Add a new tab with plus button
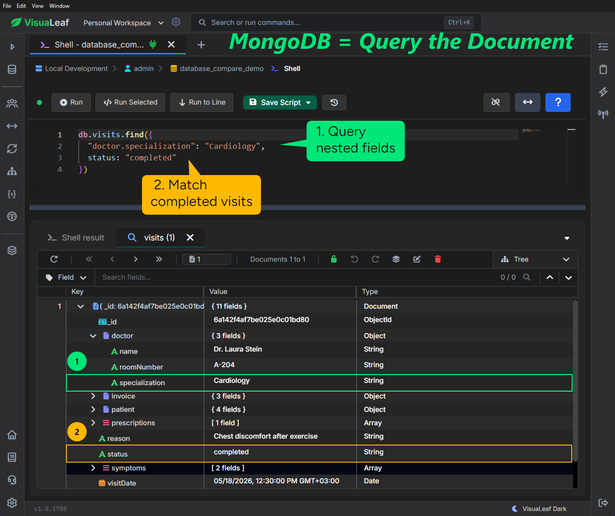The height and width of the screenshot is (516, 615). 201,45
